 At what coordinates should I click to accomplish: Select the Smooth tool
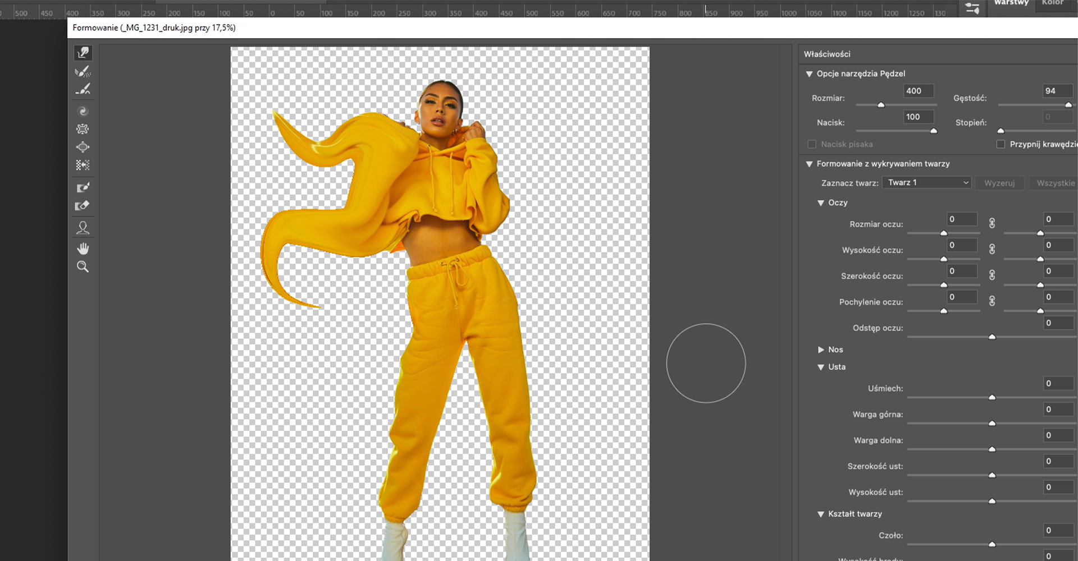(83, 89)
